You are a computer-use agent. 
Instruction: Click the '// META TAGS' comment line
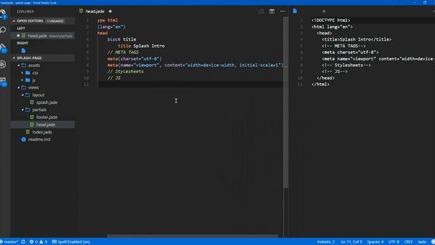pyautogui.click(x=123, y=52)
